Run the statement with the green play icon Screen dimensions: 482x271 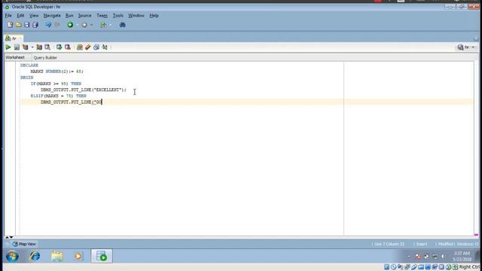tap(8, 47)
